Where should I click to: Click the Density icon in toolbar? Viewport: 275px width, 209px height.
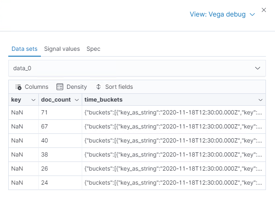click(x=60, y=87)
